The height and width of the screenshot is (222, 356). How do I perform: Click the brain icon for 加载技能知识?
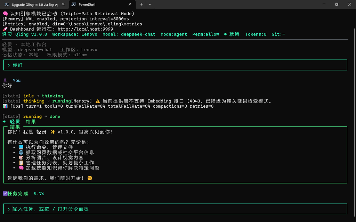21,168
